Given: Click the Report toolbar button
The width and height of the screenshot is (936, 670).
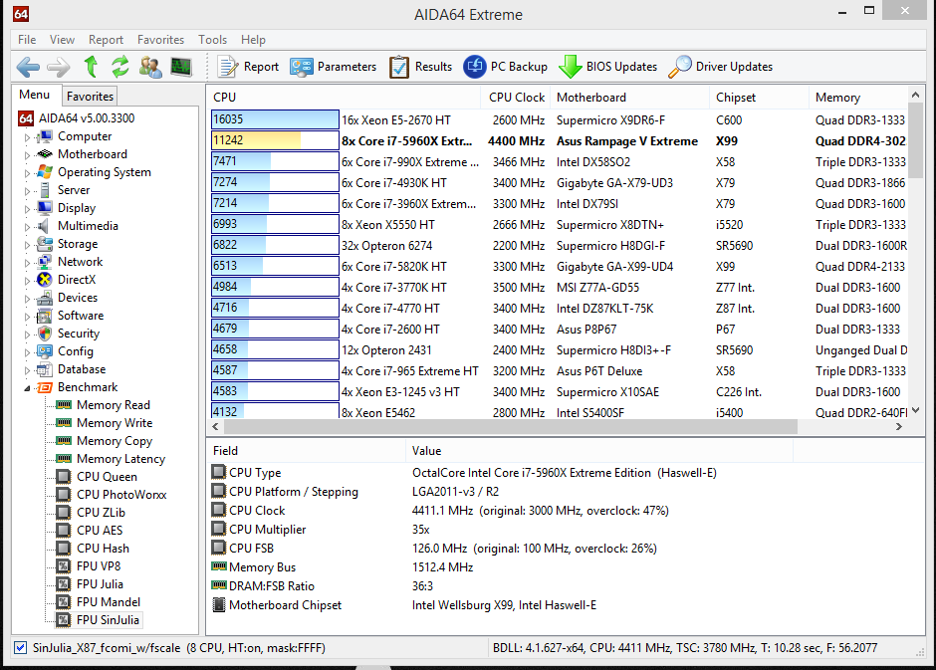Looking at the screenshot, I should 248,67.
